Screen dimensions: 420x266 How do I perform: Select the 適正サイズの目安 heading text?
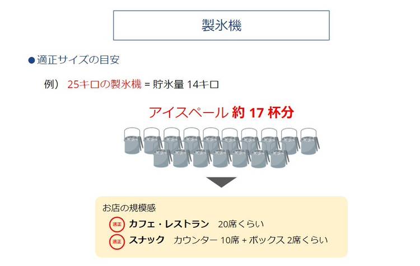tap(78, 60)
